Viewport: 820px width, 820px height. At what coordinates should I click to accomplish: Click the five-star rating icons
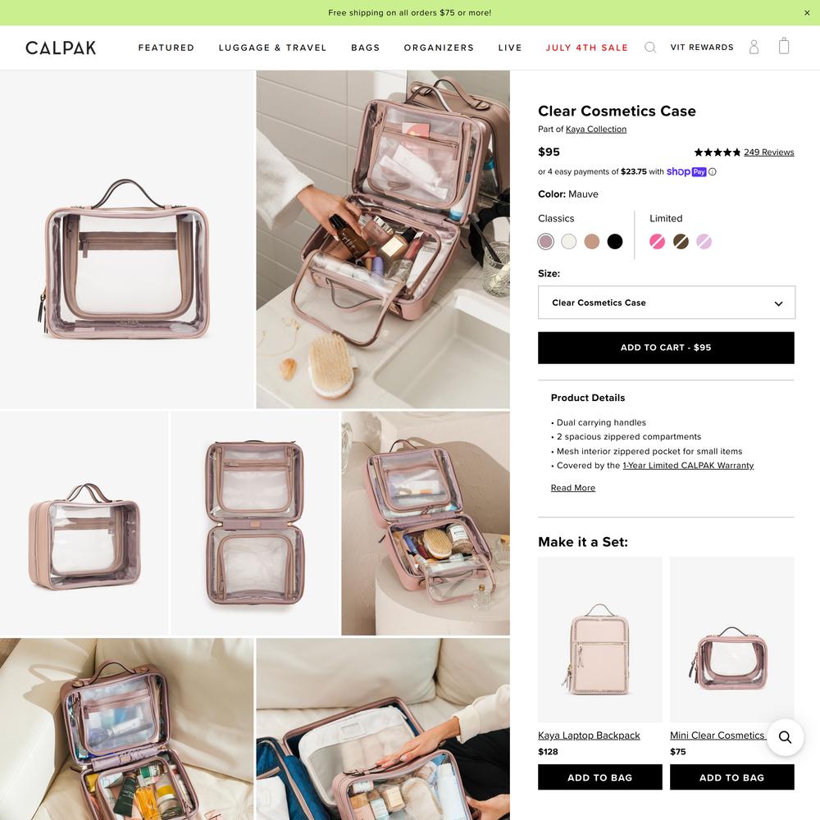tap(717, 153)
